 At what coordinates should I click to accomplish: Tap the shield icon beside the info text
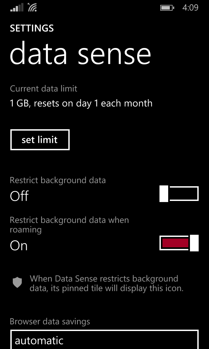point(17,282)
